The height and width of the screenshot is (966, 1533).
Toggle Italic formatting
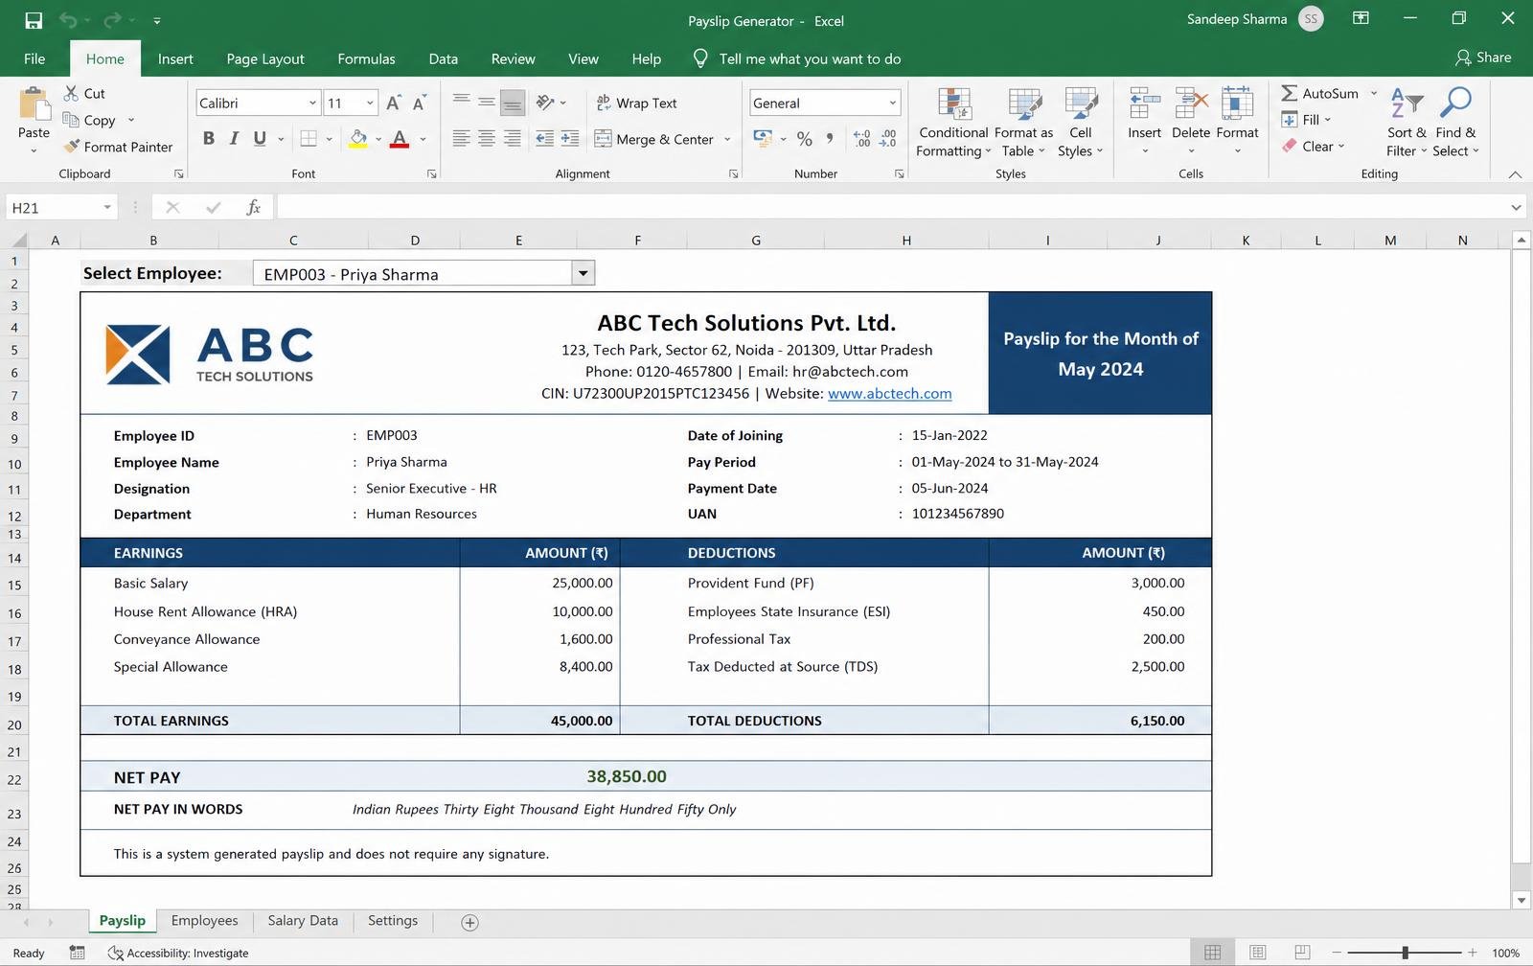[234, 139]
